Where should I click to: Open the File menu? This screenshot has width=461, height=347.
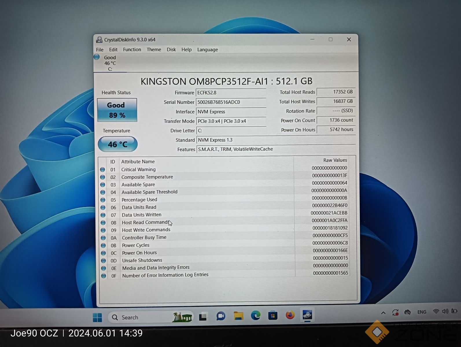(100, 50)
